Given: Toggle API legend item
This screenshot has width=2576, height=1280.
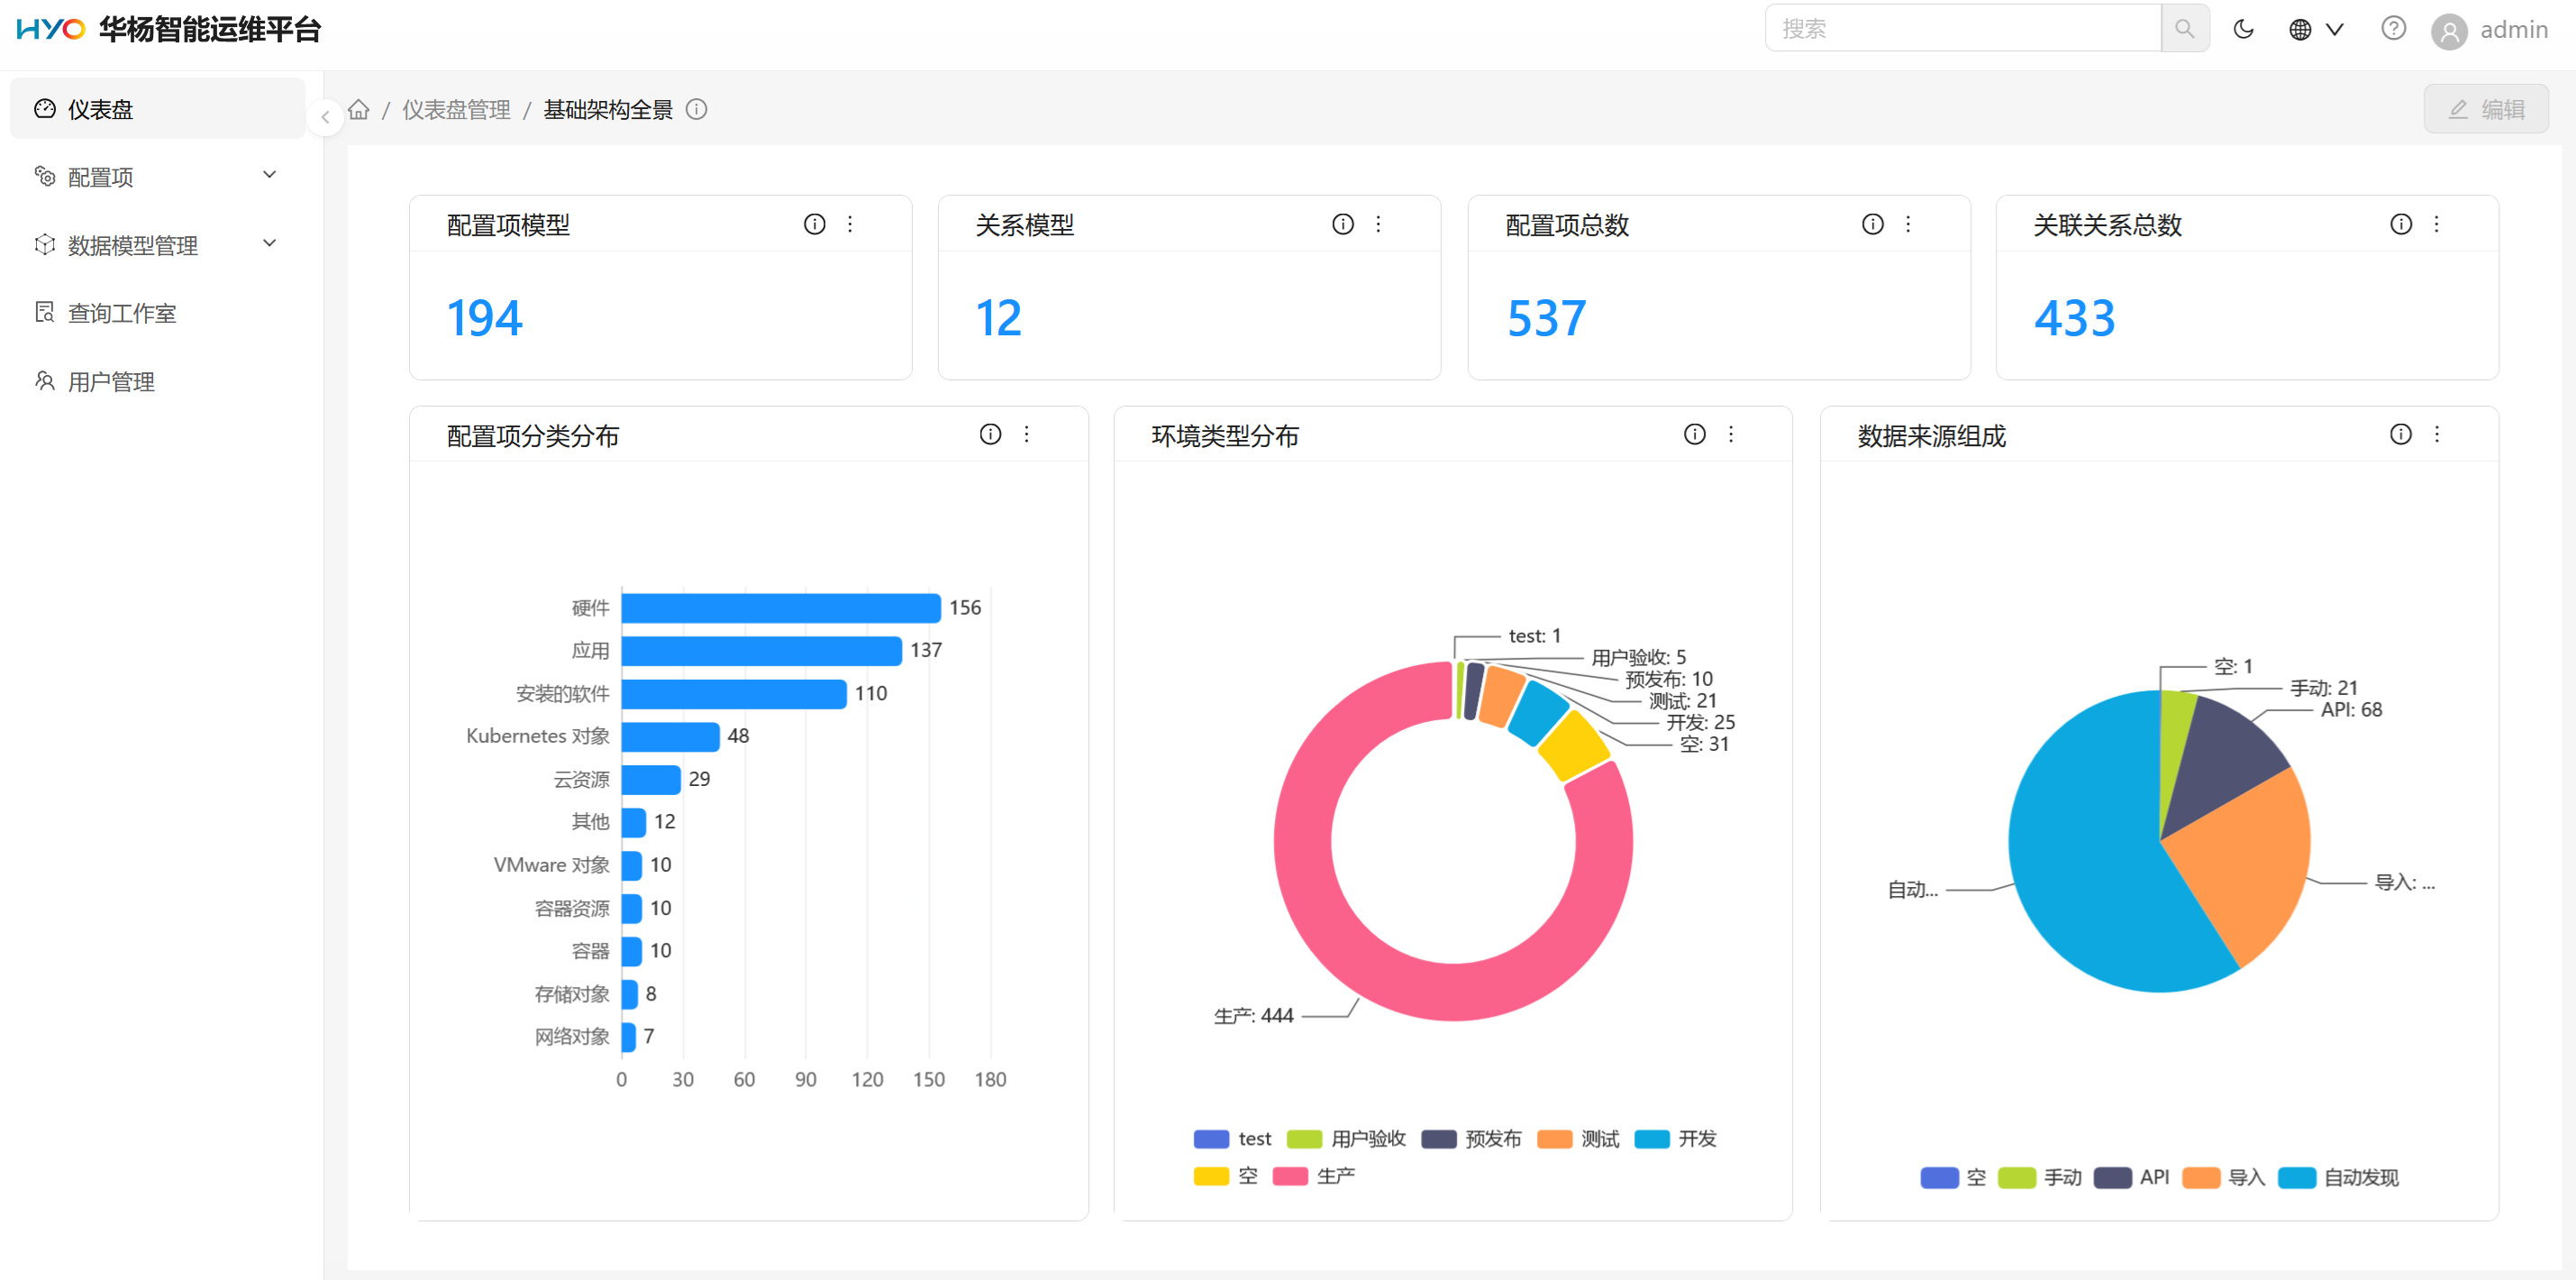Looking at the screenshot, I should point(2131,1178).
